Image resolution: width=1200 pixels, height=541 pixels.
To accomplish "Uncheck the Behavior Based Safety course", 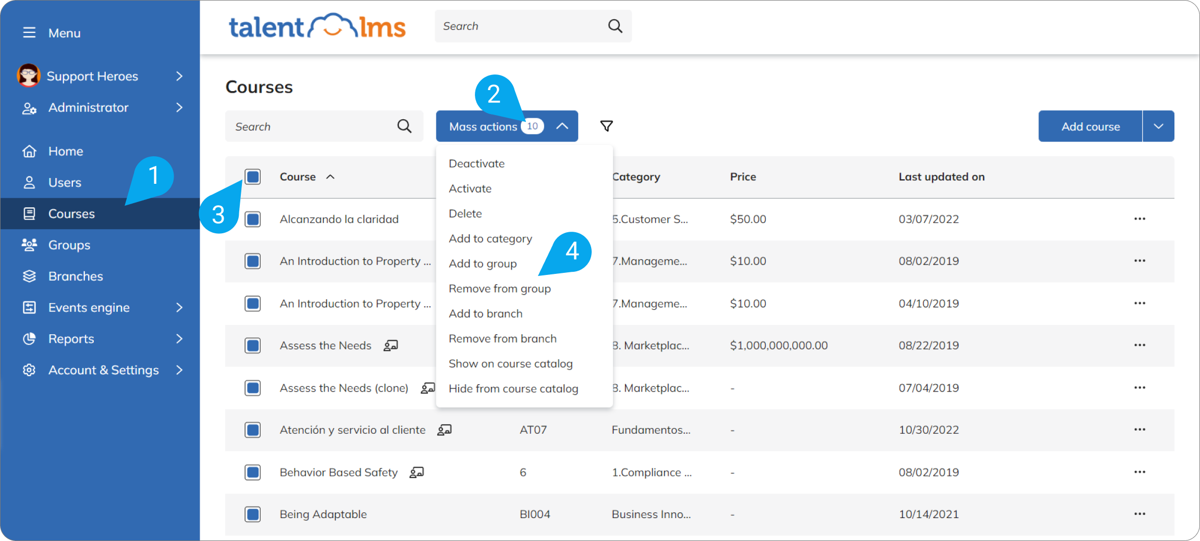I will [x=252, y=472].
